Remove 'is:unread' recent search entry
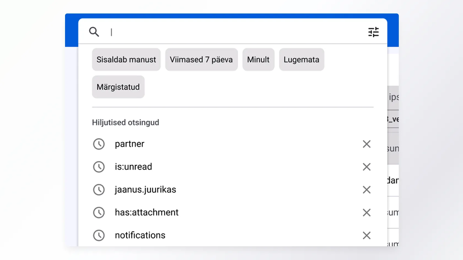The height and width of the screenshot is (260, 463). pos(367,167)
